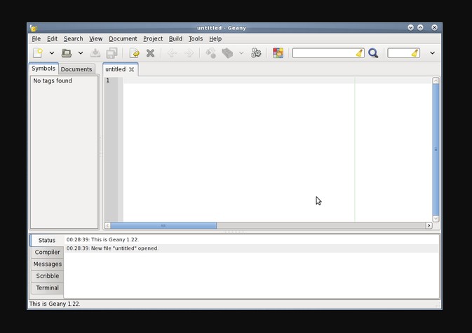
Task: Click the horizontal scrollbar thumb in the editor
Action: 163,225
